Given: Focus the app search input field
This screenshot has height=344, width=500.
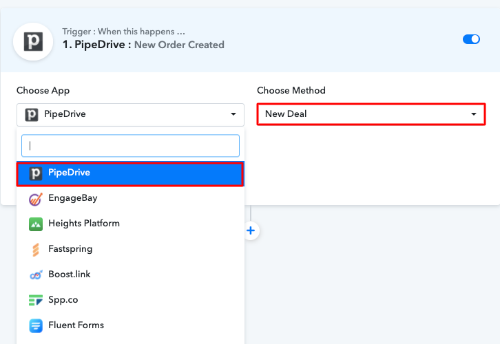Looking at the screenshot, I should 130,146.
